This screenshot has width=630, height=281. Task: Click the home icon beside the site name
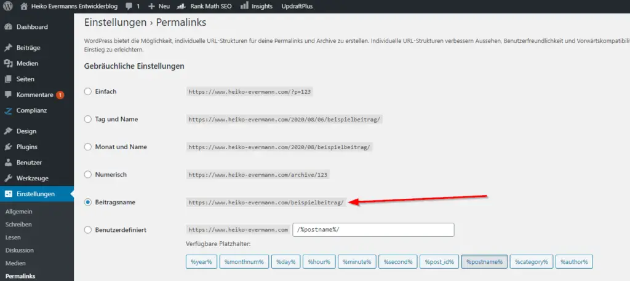(24, 6)
